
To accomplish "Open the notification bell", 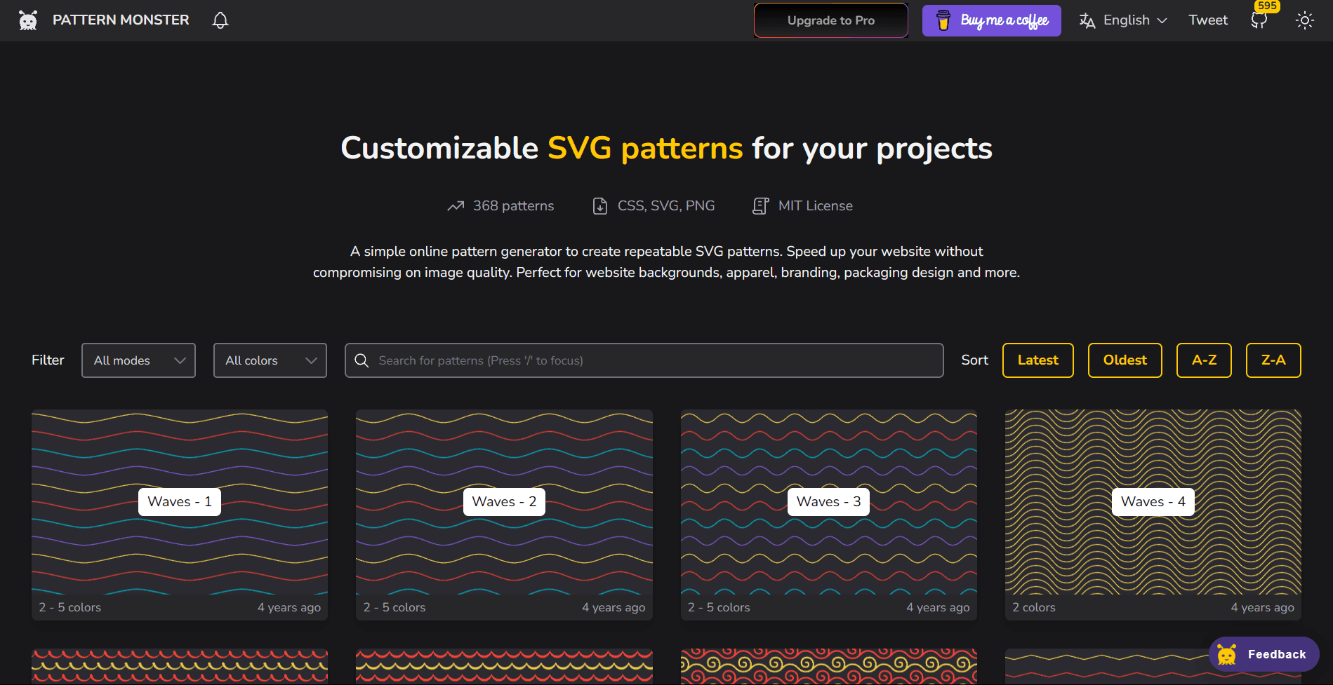I will [x=220, y=20].
